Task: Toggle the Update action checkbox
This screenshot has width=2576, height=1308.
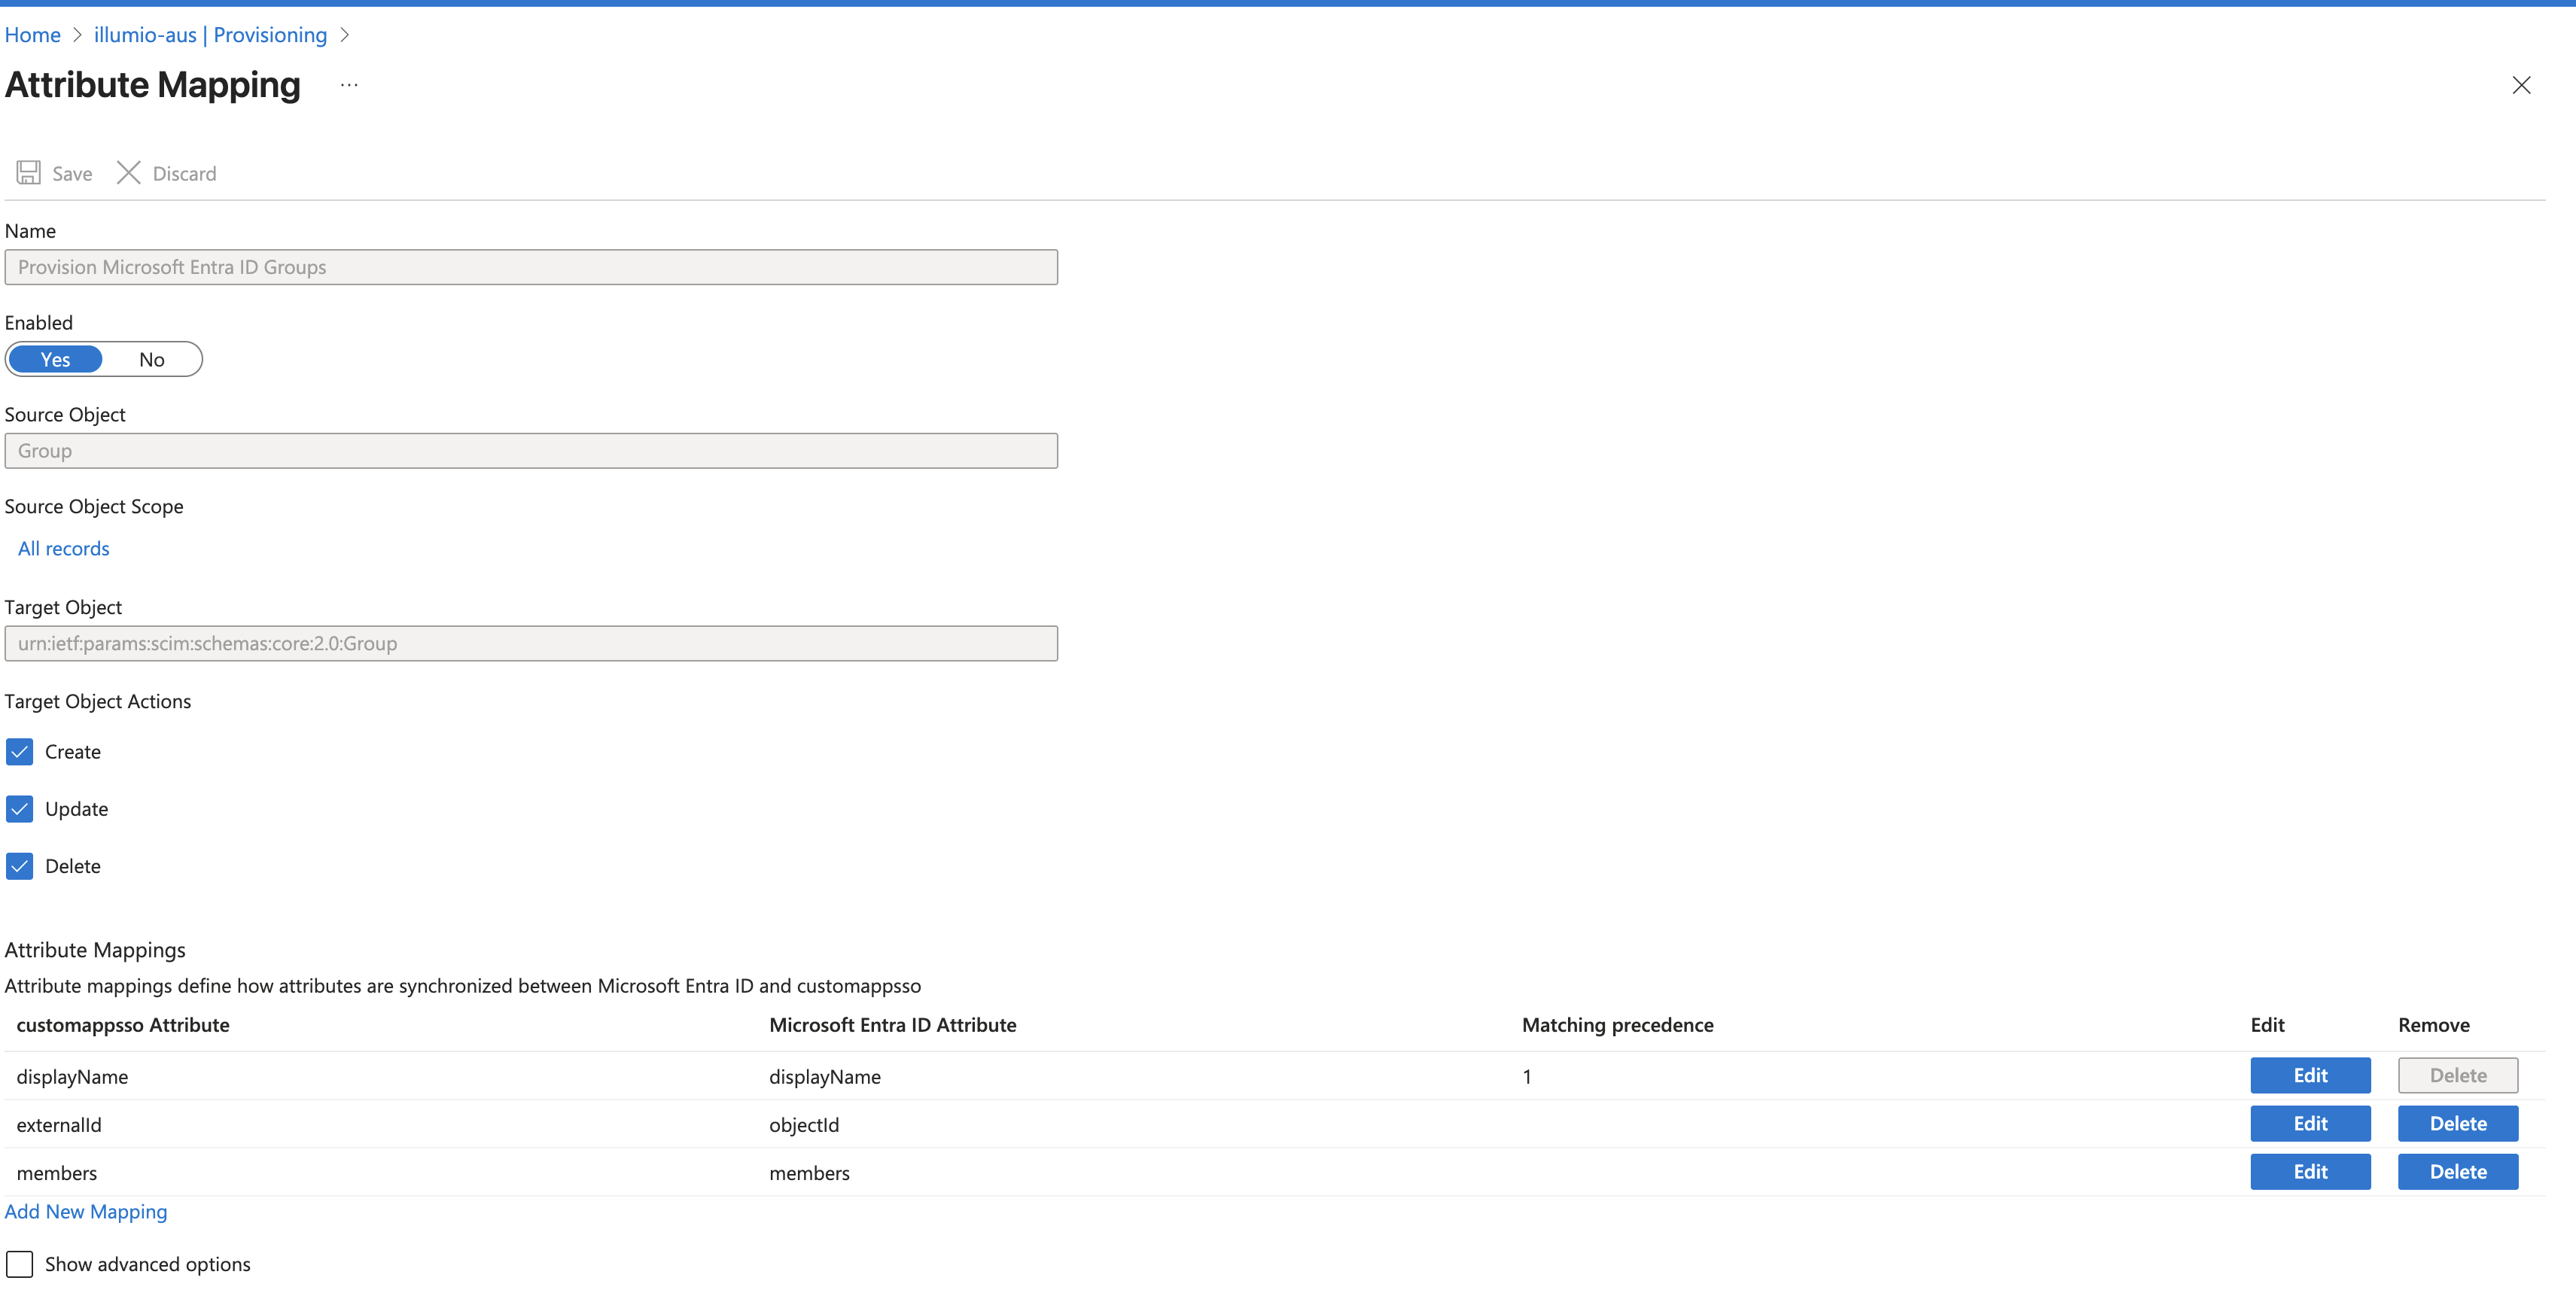Action: (20, 809)
